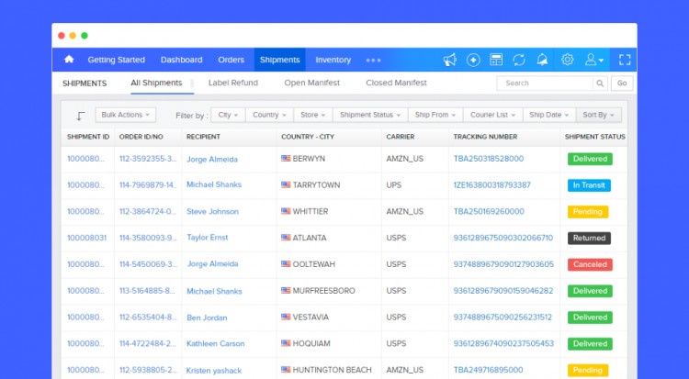
Task: Open the Bulk Actions dropdown
Action: point(126,115)
